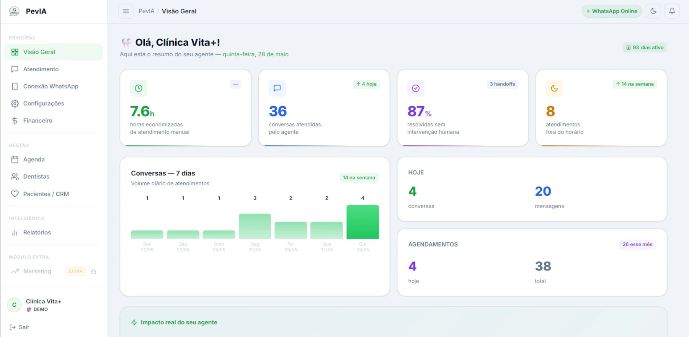Switch to dark mode with moon icon

coord(653,11)
